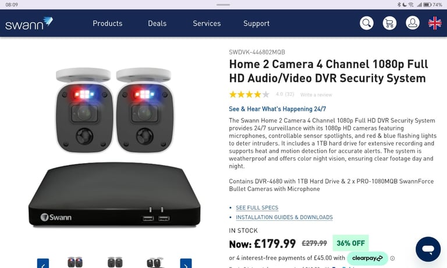The height and width of the screenshot is (268, 447).
Task: Select the UK flag region icon
Action: click(435, 23)
